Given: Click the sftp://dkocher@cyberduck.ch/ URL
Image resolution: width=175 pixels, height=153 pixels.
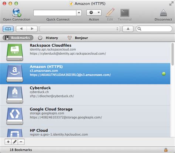Looking at the screenshot, I should tap(52, 96).
